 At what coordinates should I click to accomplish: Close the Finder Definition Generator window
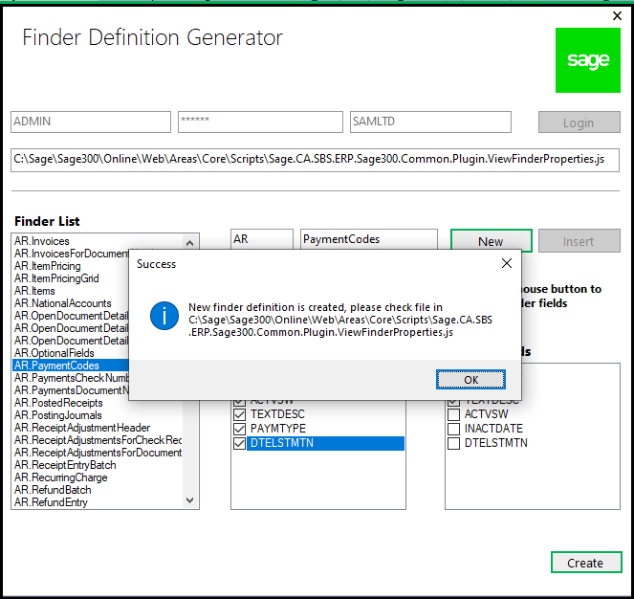pyautogui.click(x=617, y=15)
